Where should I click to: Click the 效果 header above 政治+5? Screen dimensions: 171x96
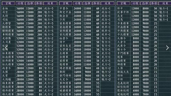tap(50, 3)
